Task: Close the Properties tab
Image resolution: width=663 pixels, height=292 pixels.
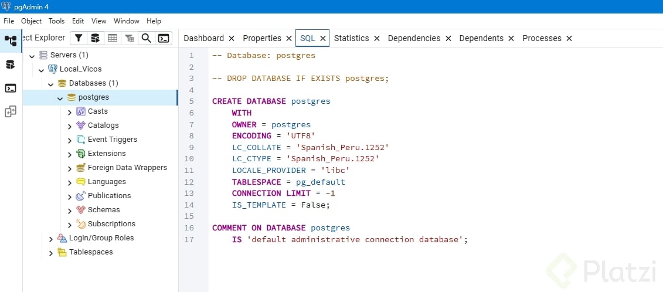Action: coord(289,38)
